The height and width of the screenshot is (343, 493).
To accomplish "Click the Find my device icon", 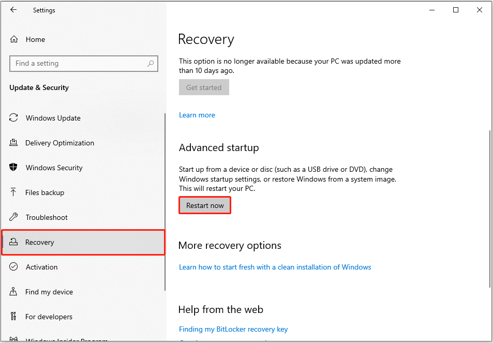I will (13, 292).
